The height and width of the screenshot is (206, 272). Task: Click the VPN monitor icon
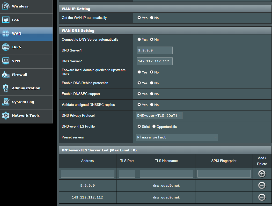[6, 61]
